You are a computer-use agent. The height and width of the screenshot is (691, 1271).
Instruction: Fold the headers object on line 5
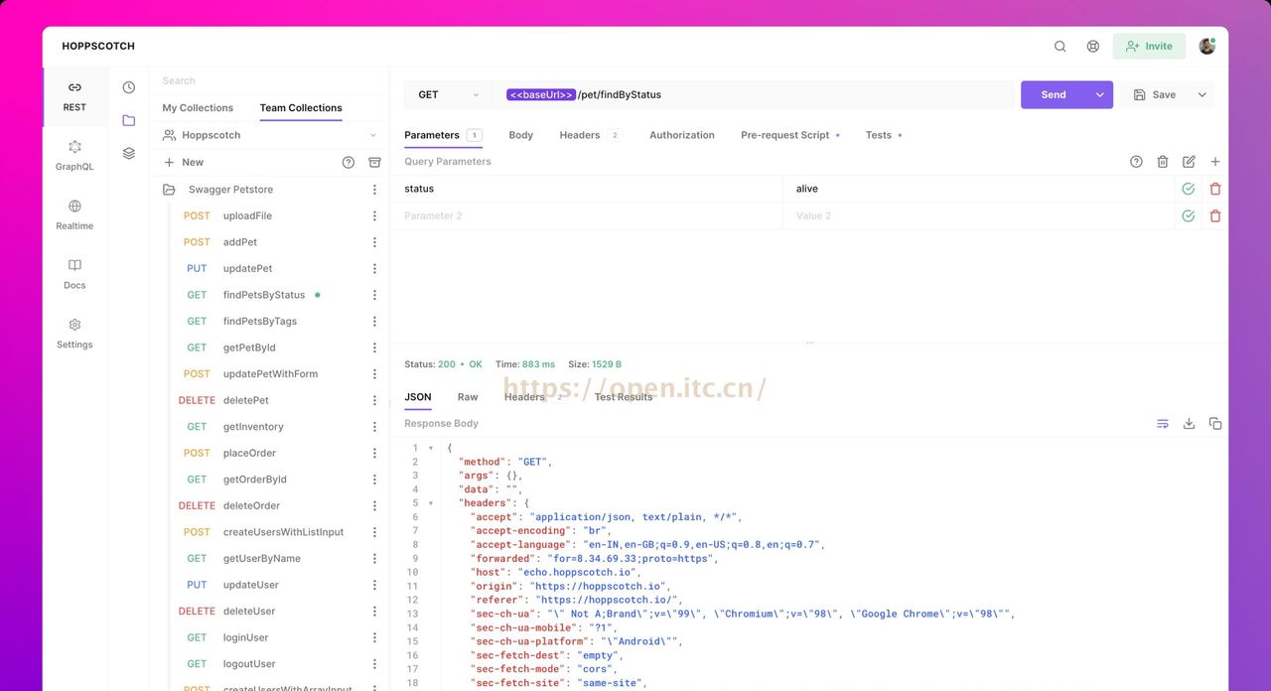pyautogui.click(x=430, y=503)
